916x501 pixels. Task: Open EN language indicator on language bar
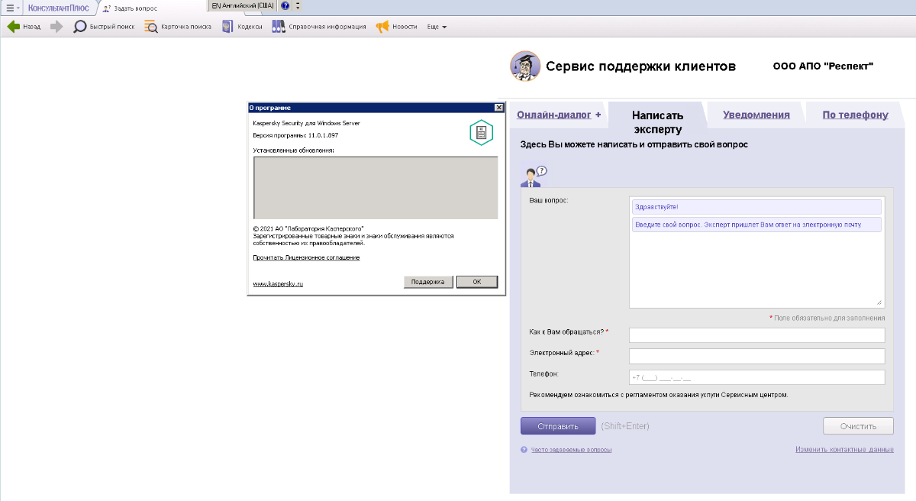(243, 5)
